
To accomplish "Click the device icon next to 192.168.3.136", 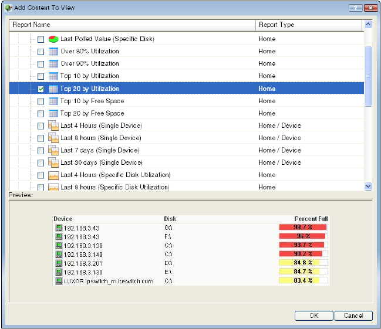I will (58, 245).
